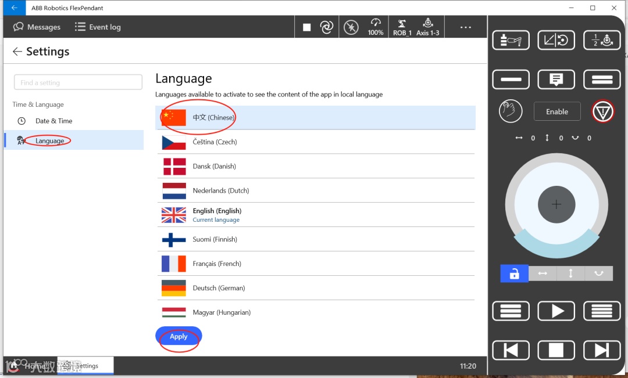Click the step backward button
The width and height of the screenshot is (628, 378).
pos(511,350)
